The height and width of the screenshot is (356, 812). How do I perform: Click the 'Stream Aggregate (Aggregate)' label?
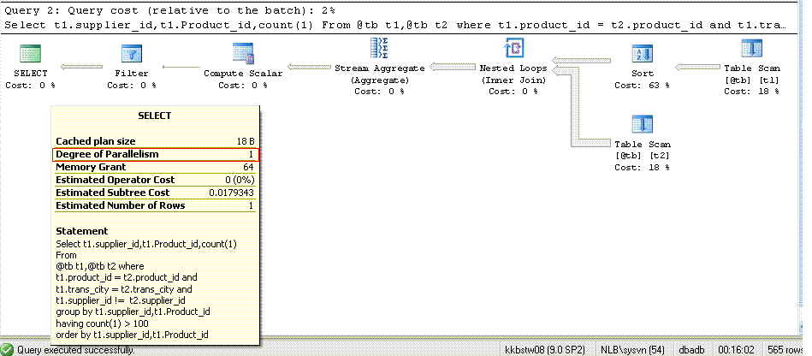380,74
